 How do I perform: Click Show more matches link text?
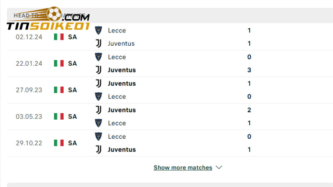(183, 167)
